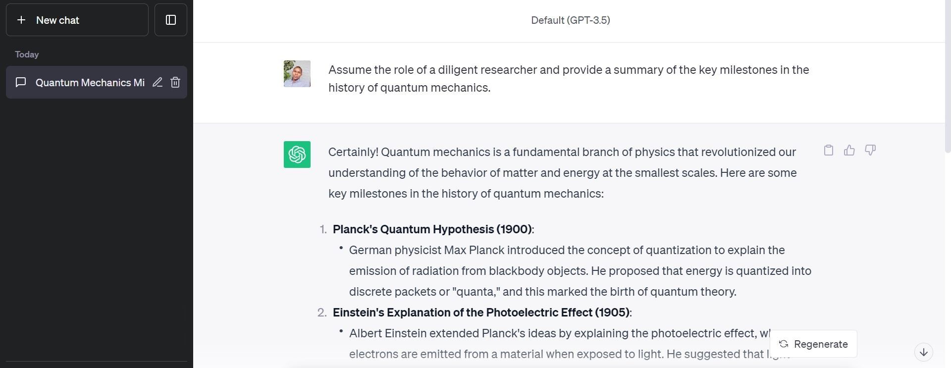Open the user profile avatar
951x368 pixels.
296,73
